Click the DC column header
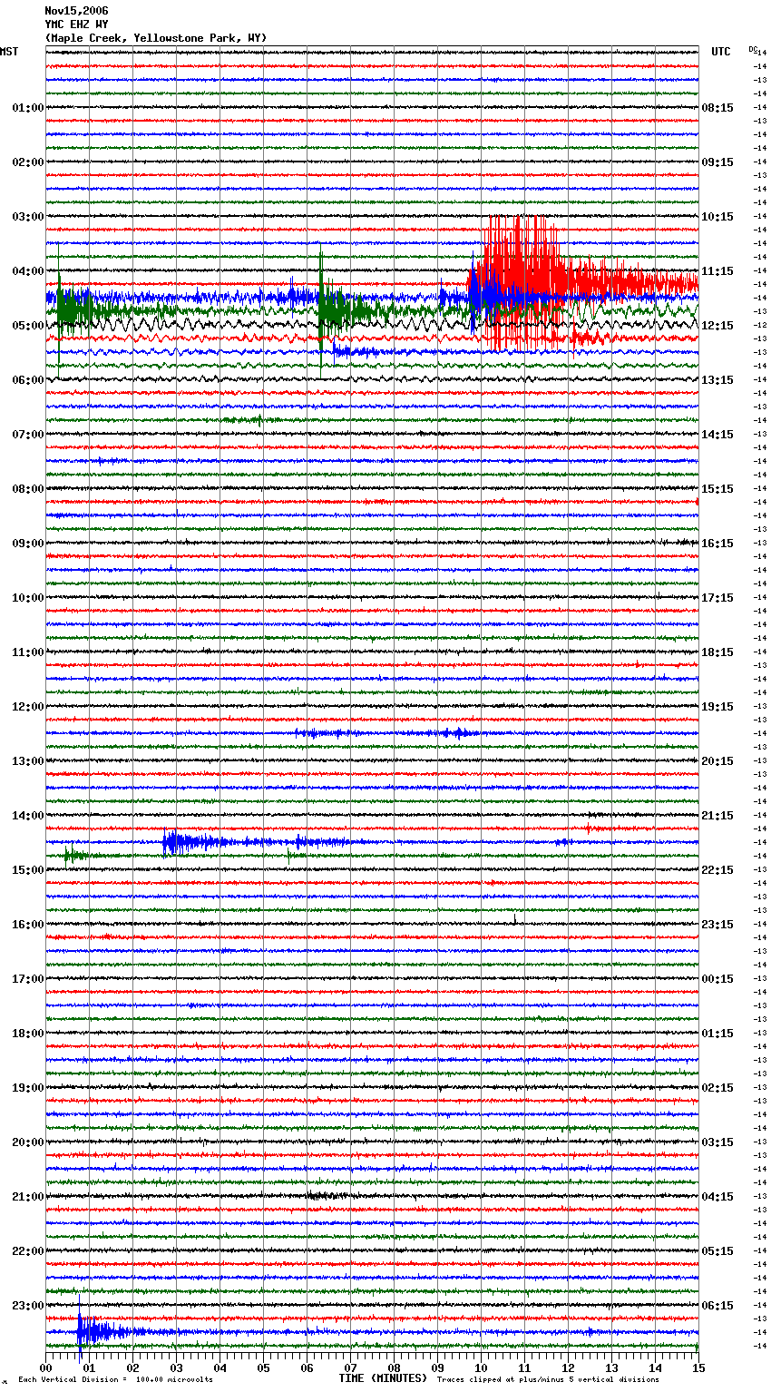This screenshot has width=771, height=1392. coord(753,49)
